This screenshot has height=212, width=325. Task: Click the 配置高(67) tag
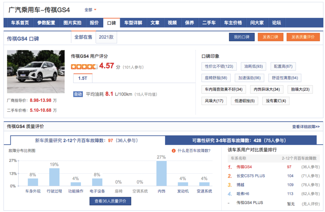tap(283, 66)
